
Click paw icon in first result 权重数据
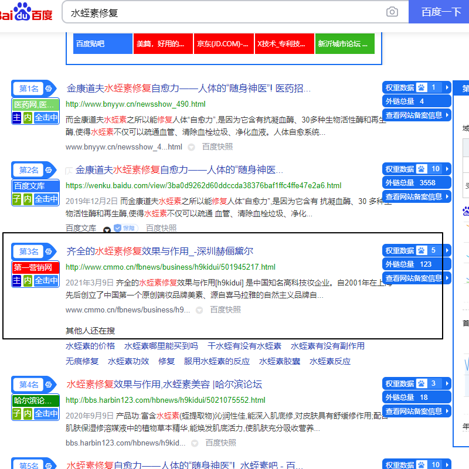tap(422, 87)
